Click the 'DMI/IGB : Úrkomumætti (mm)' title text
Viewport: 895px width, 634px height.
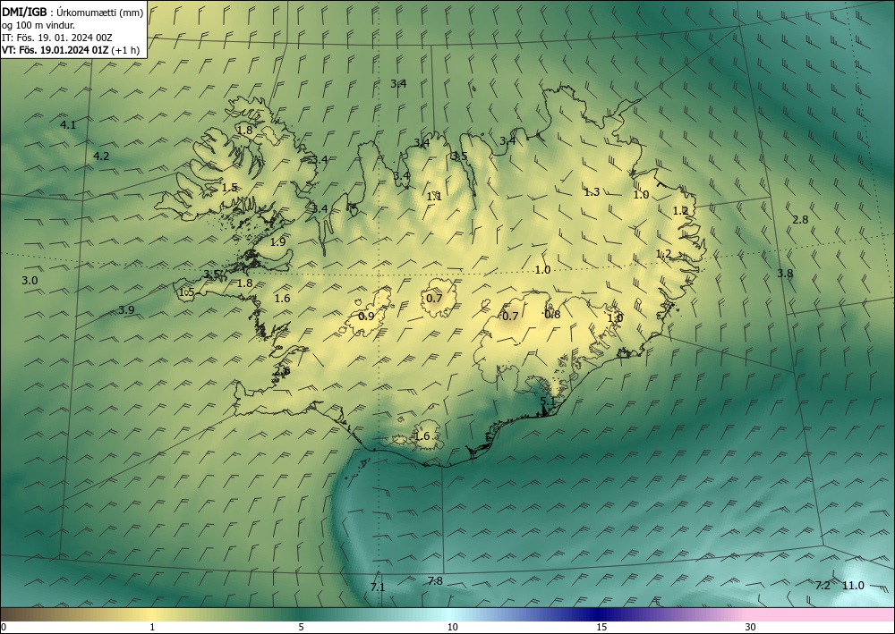pos(72,13)
